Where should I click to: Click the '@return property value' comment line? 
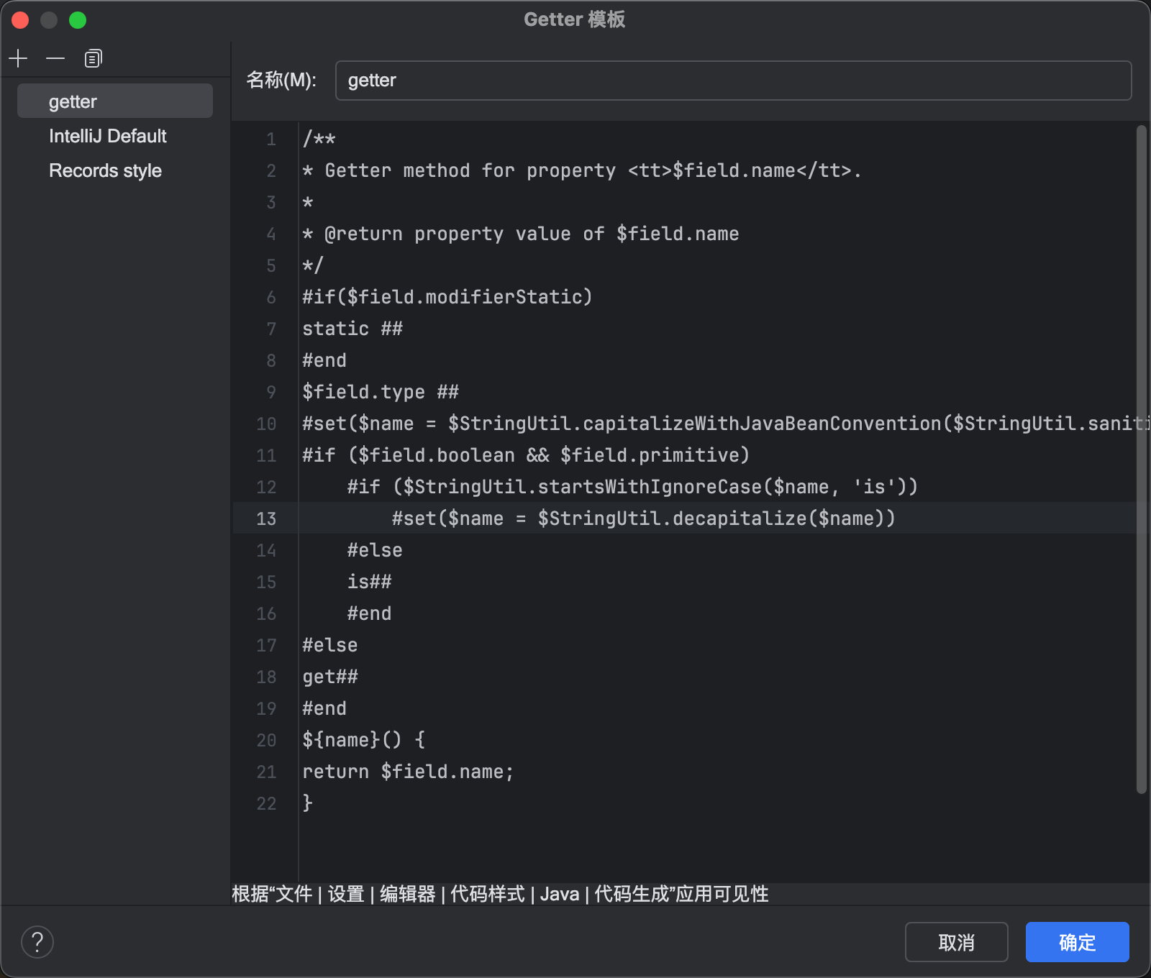521,234
